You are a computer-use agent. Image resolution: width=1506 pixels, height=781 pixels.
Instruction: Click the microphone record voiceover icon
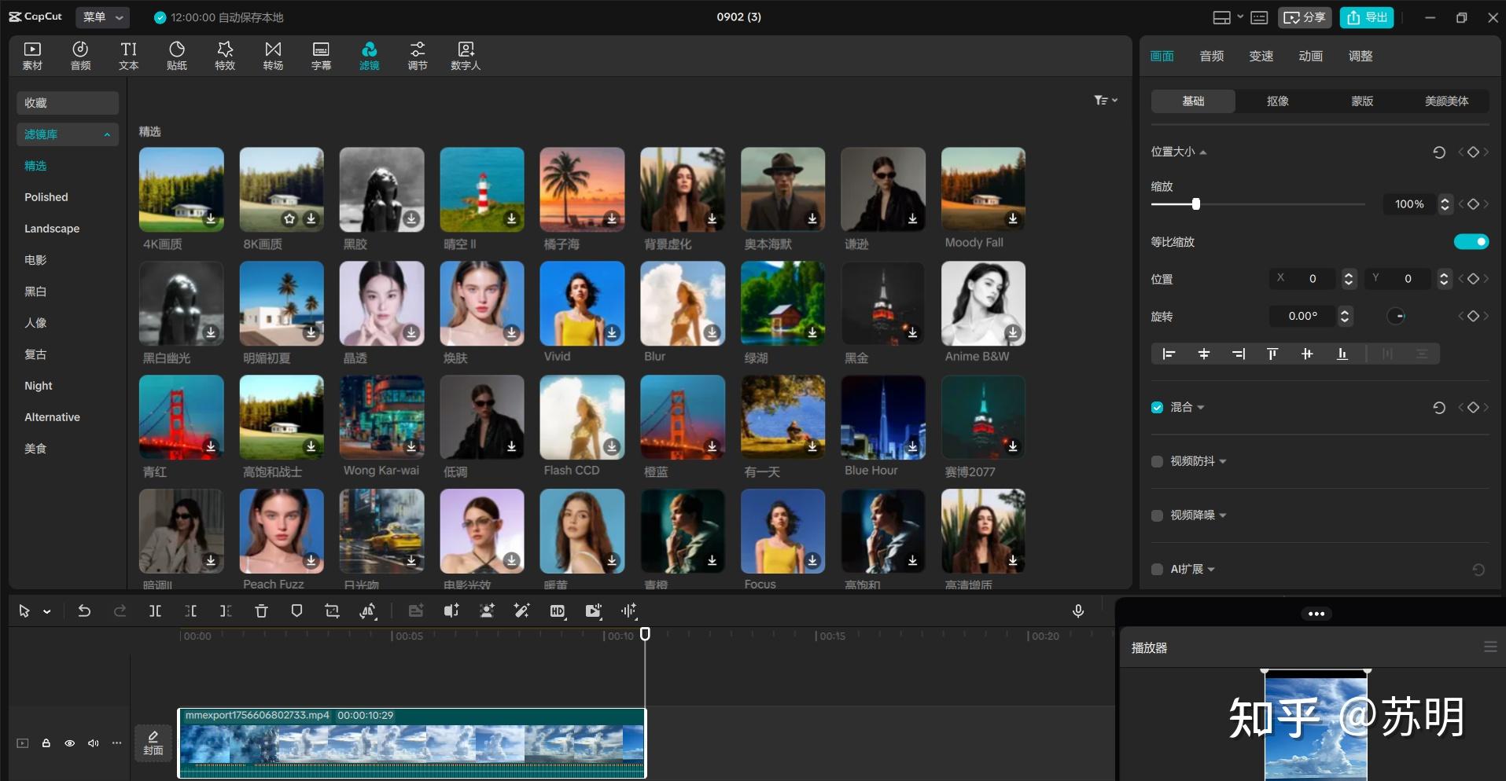pyautogui.click(x=1078, y=610)
